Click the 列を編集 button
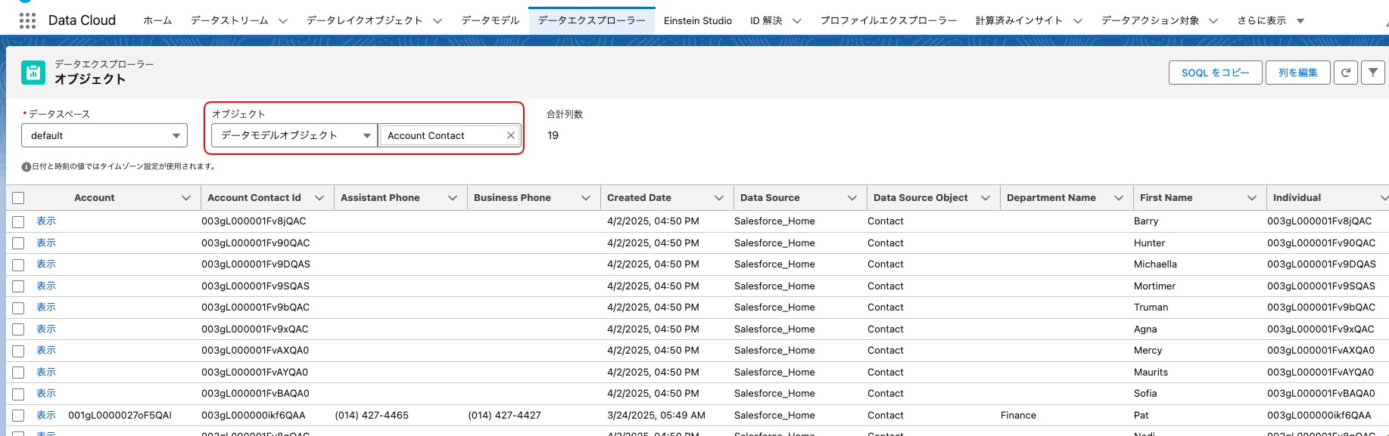Screen dimensions: 1389x436 (1298, 73)
